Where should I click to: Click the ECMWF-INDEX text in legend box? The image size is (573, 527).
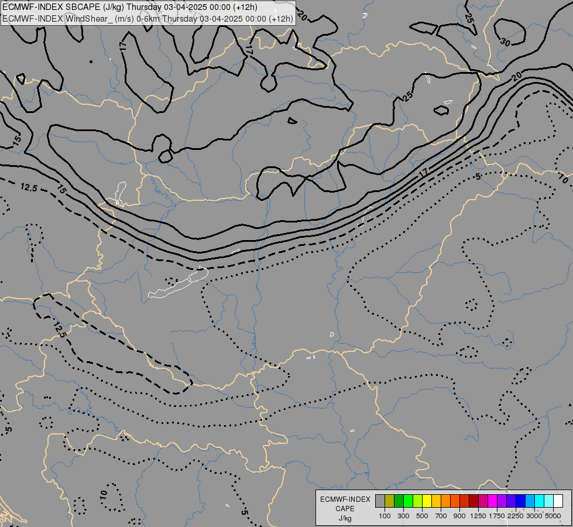point(345,499)
